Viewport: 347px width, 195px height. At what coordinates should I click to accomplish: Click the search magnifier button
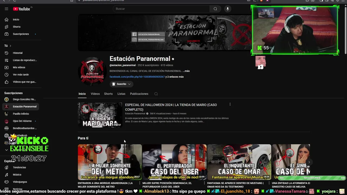tap(215, 9)
